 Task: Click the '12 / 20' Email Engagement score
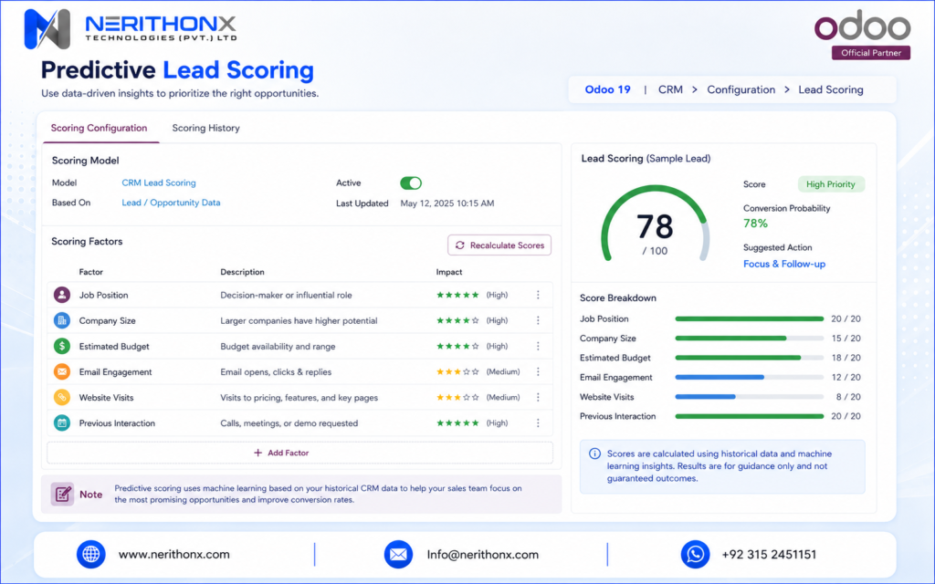846,377
